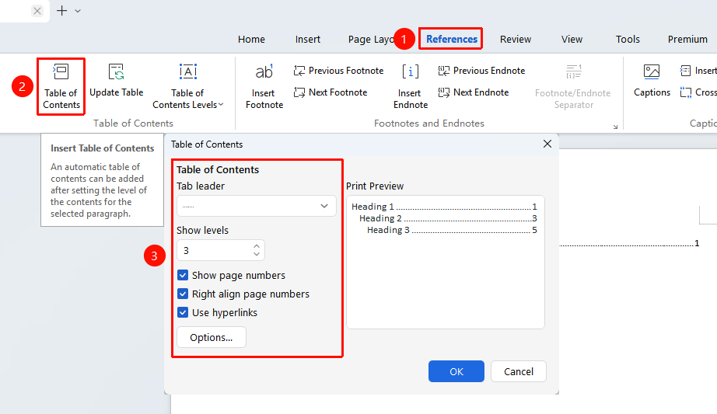The height and width of the screenshot is (414, 717).
Task: Open the Captions tool
Action: (652, 81)
